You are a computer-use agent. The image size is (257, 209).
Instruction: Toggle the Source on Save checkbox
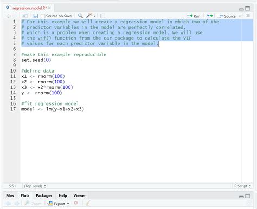(43, 16)
